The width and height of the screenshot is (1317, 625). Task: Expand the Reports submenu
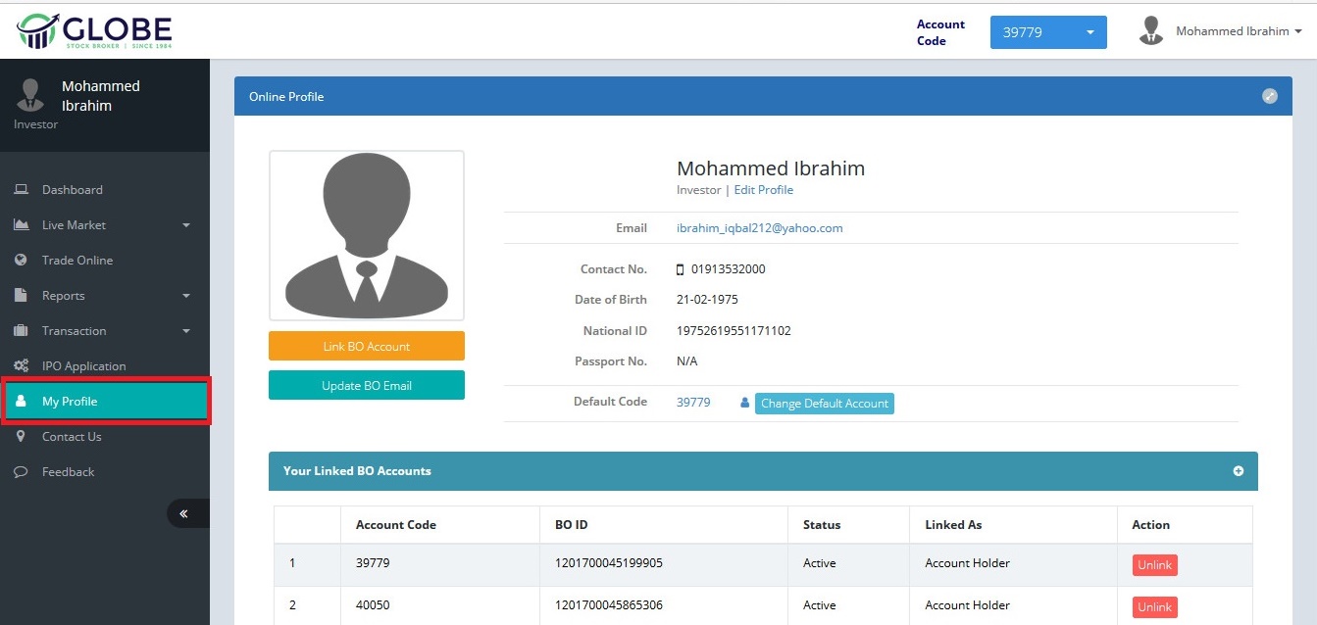[103, 296]
